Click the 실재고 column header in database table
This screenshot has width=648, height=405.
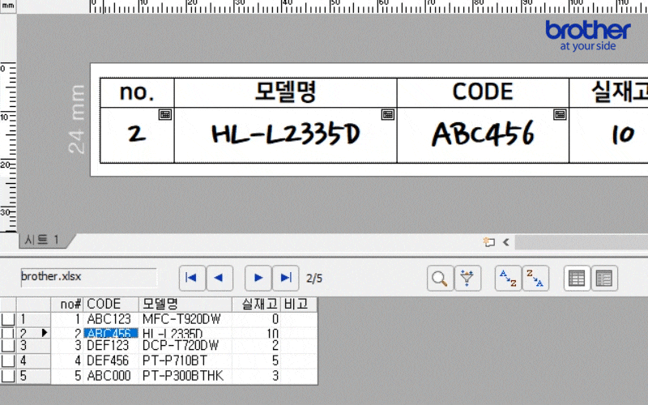coord(256,305)
